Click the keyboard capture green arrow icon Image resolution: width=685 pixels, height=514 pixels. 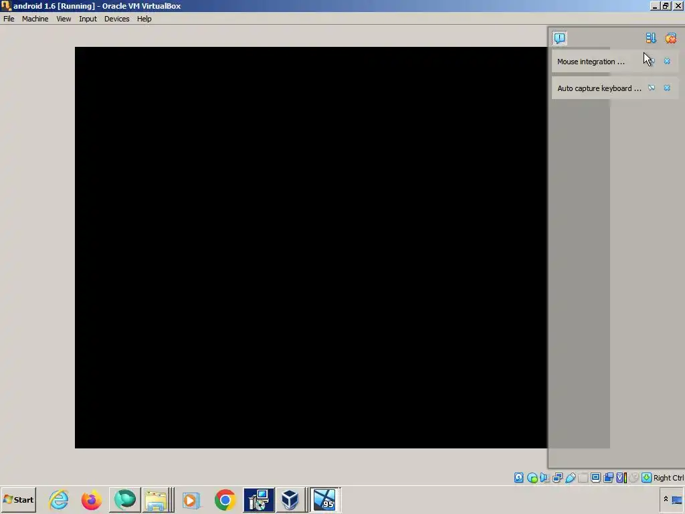[x=647, y=478]
